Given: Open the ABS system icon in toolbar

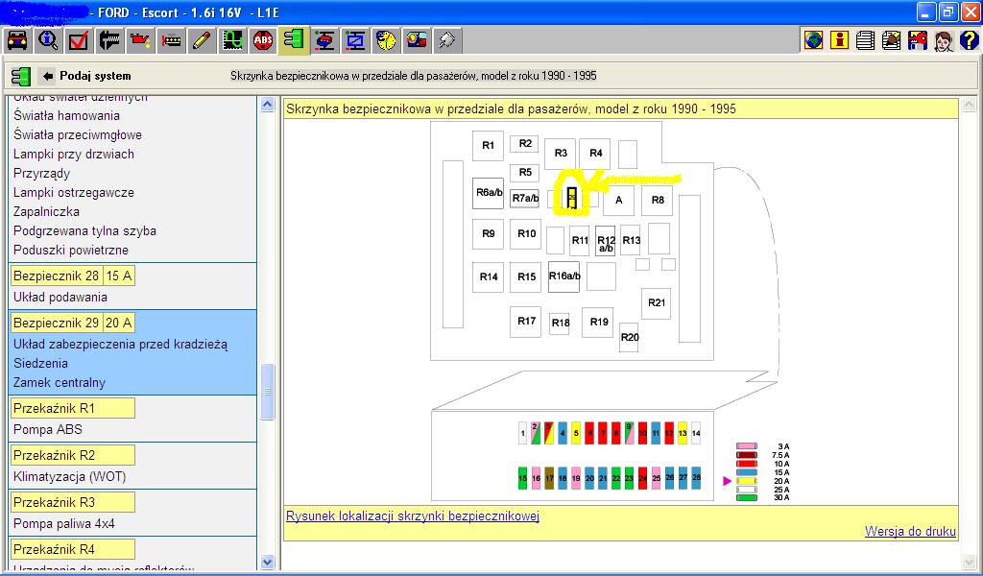Looking at the screenshot, I should (263, 40).
